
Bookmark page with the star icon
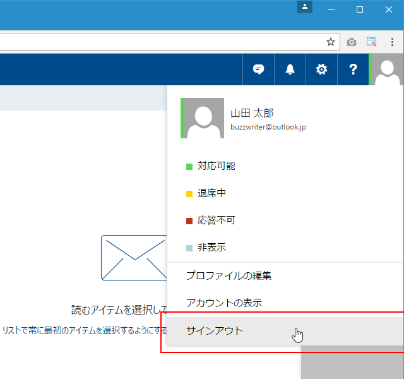331,42
